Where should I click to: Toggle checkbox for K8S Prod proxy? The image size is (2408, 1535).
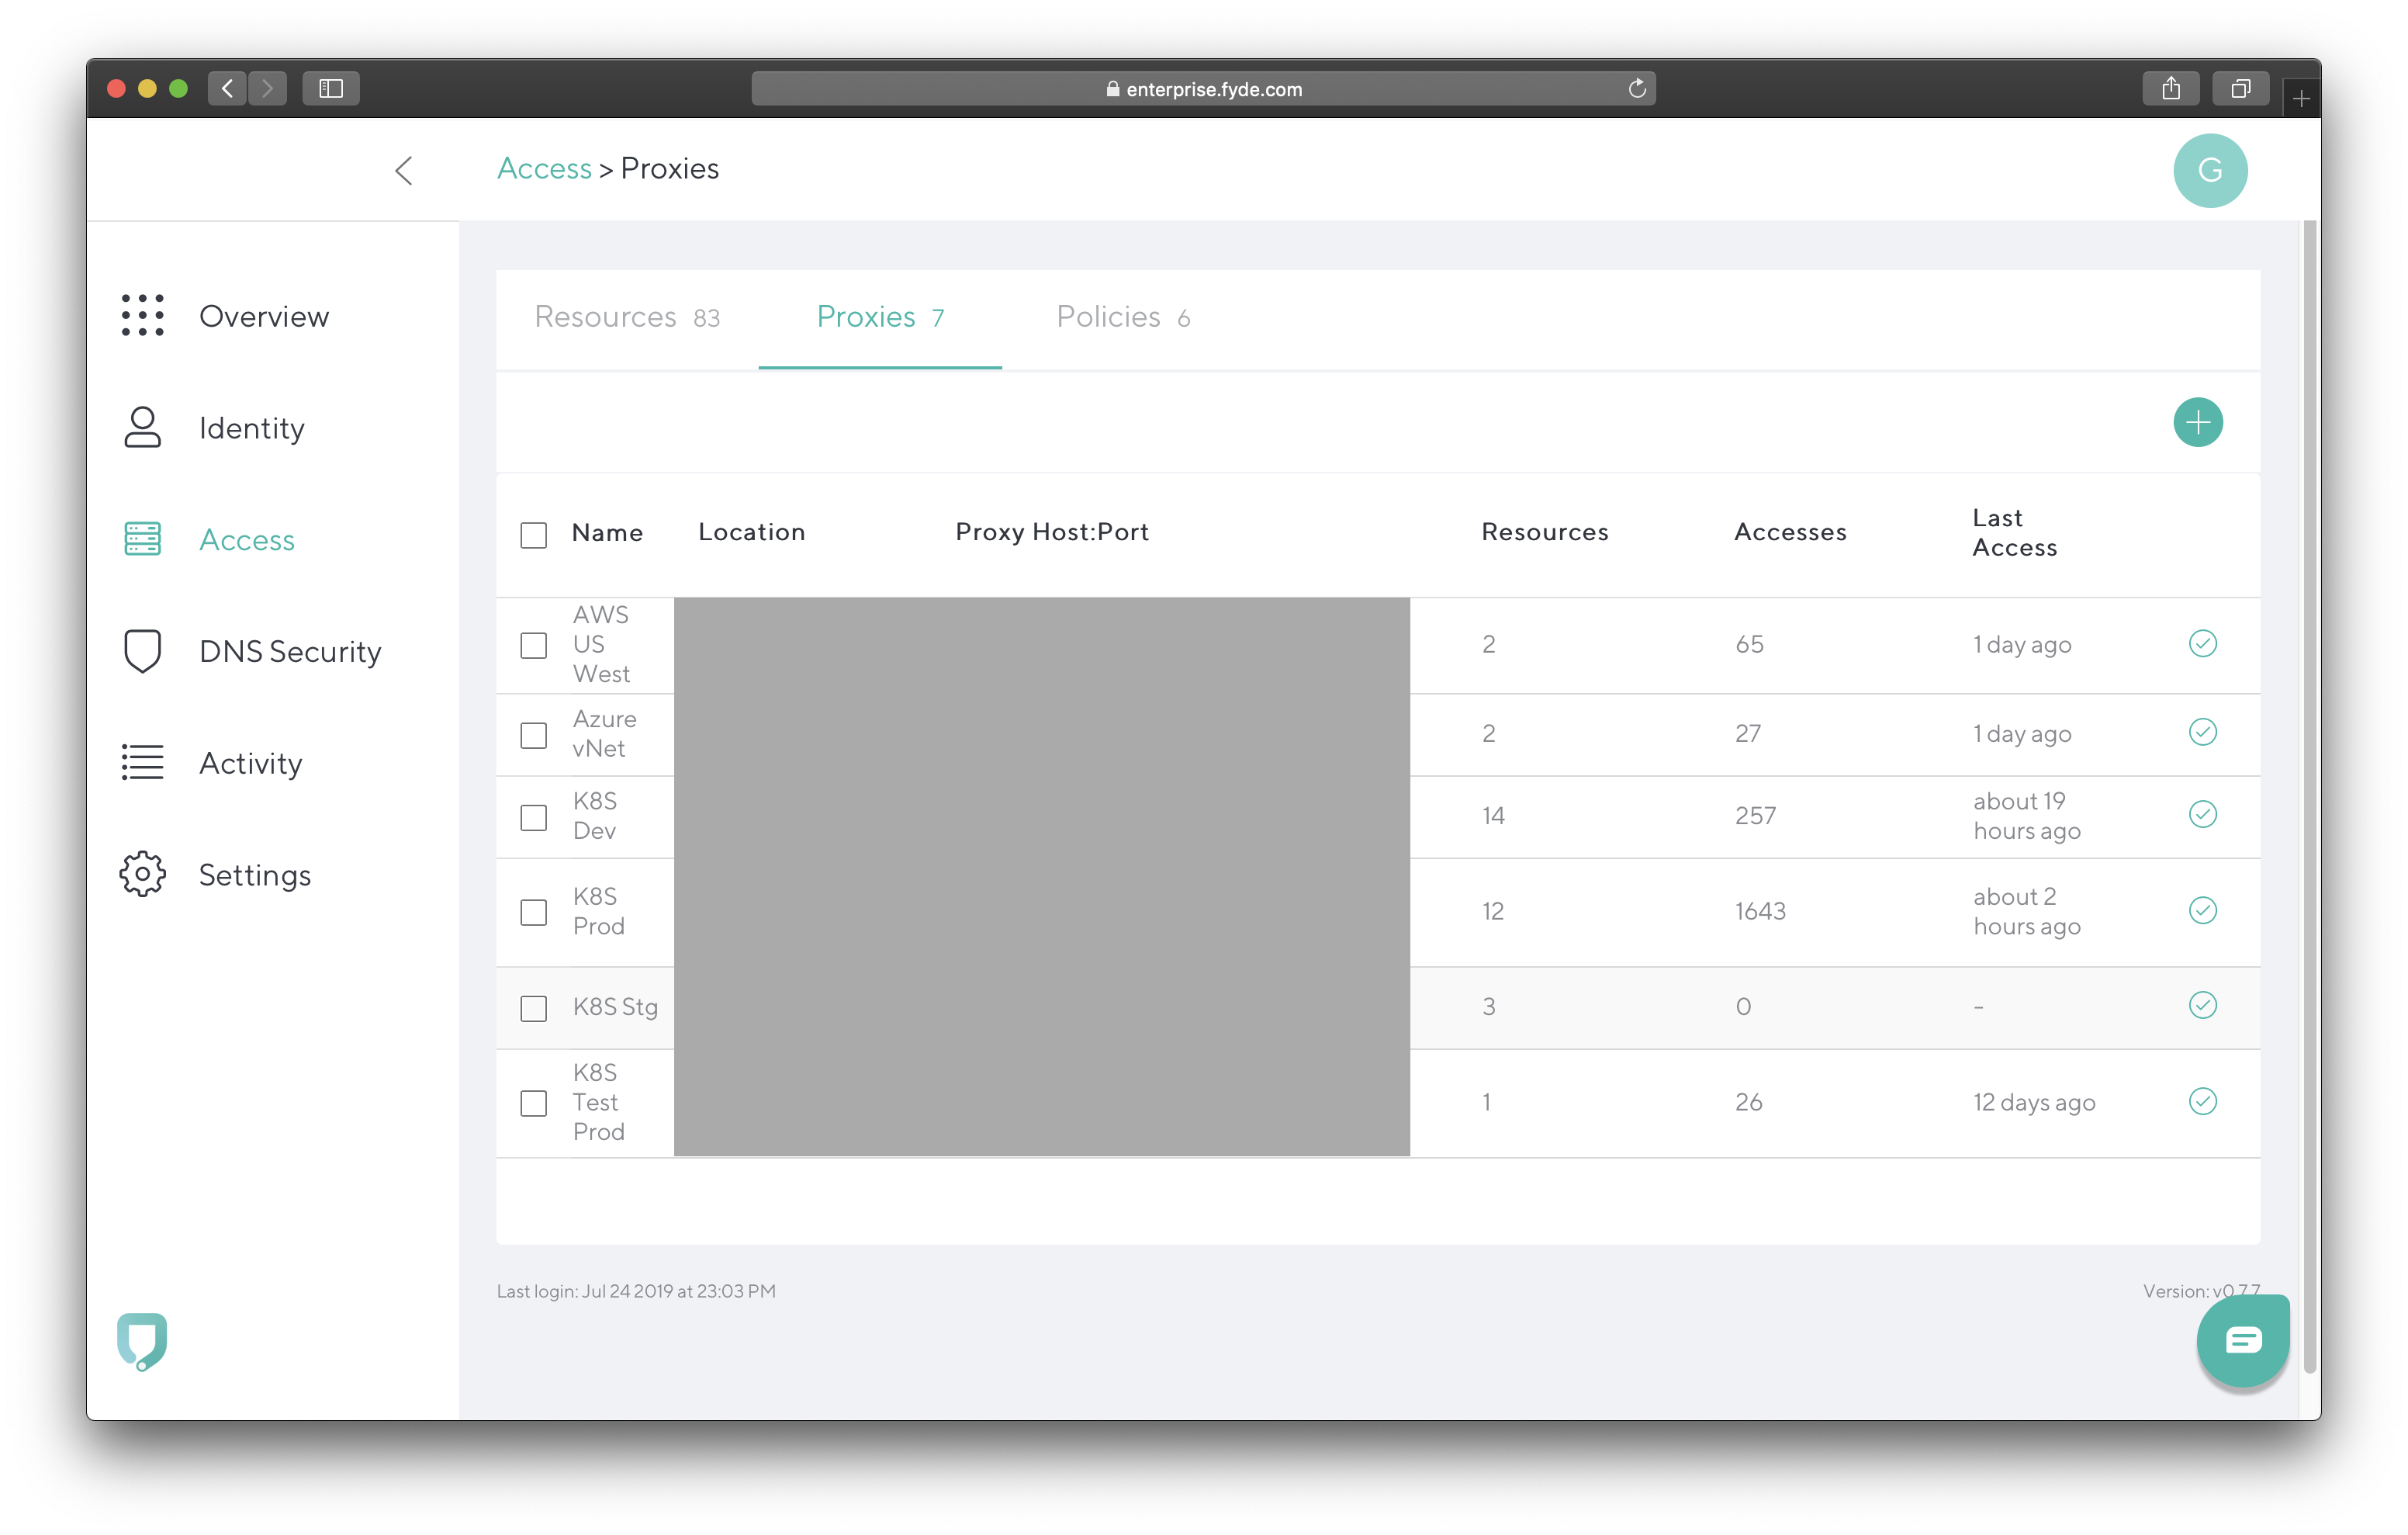pos(535,910)
